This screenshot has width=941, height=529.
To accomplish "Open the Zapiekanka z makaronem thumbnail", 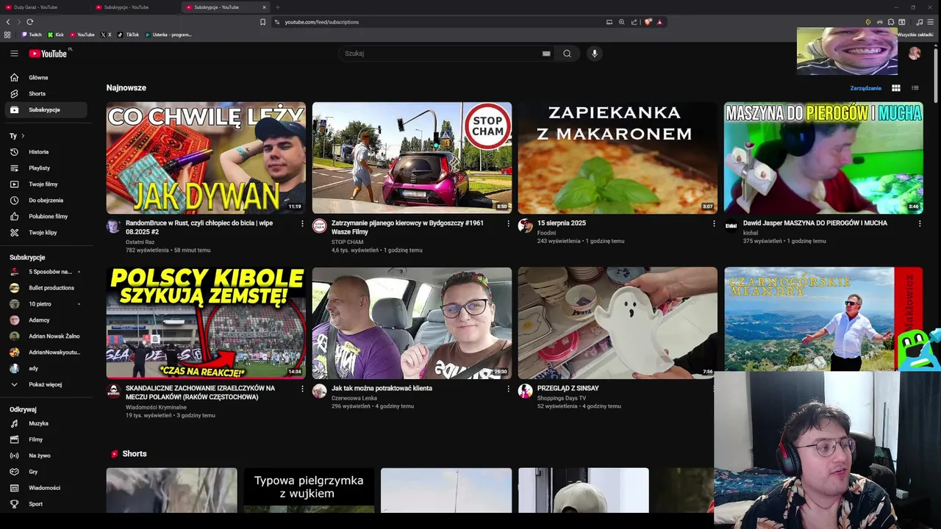I will (618, 158).
